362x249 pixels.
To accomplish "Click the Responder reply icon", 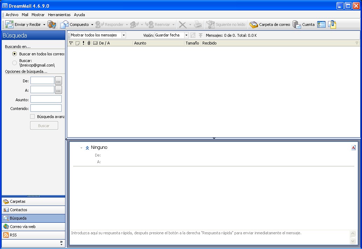I will (x=100, y=24).
